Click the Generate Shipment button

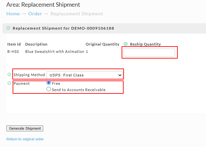tap(25, 128)
